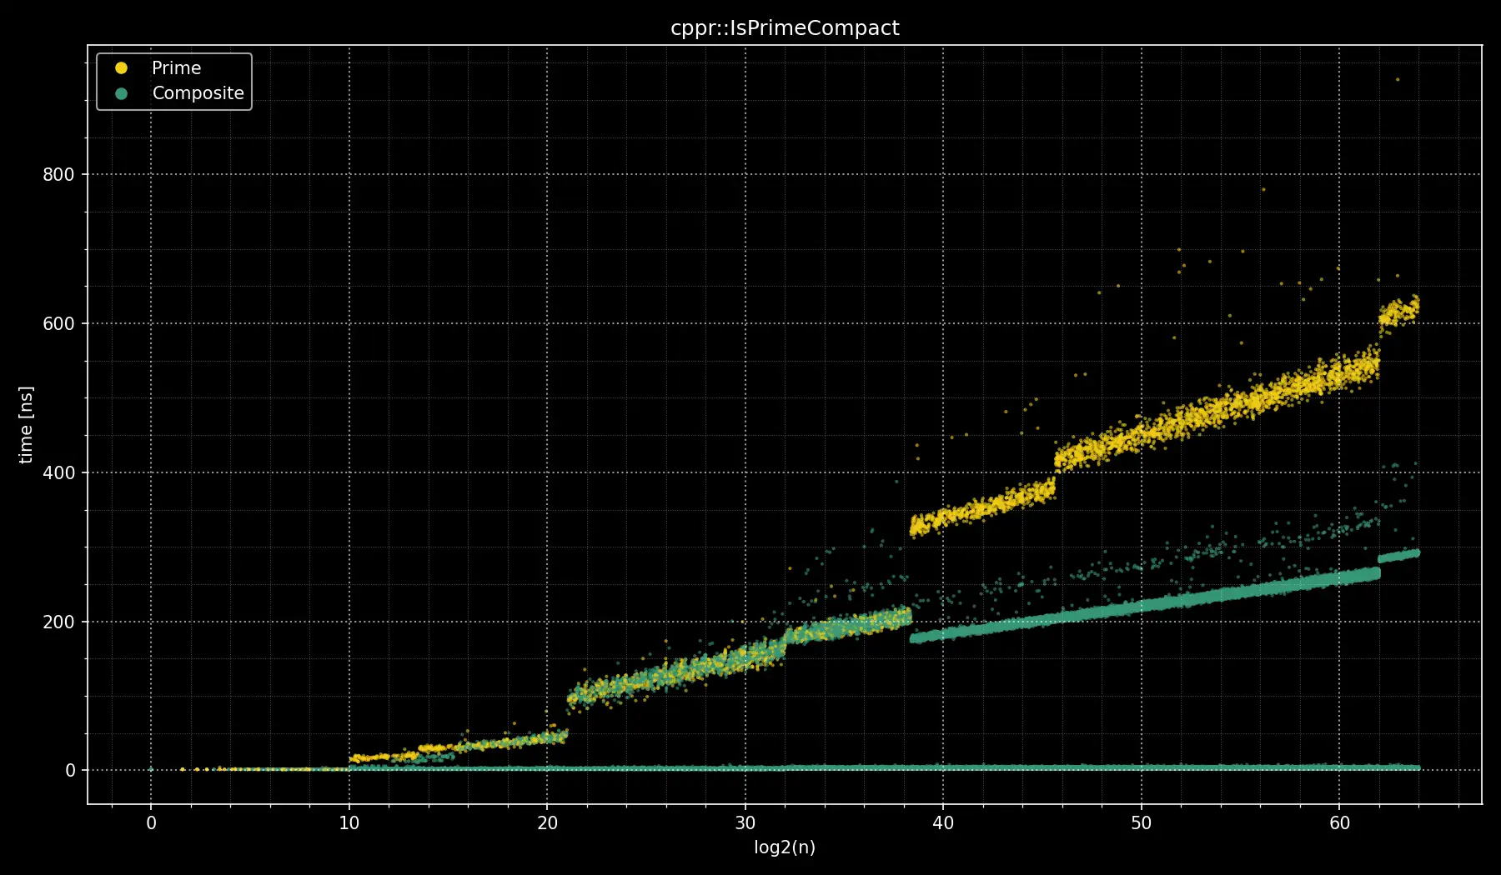Click the x-axis tick label 20
Viewport: 1501px width, 875px height.
tap(547, 823)
